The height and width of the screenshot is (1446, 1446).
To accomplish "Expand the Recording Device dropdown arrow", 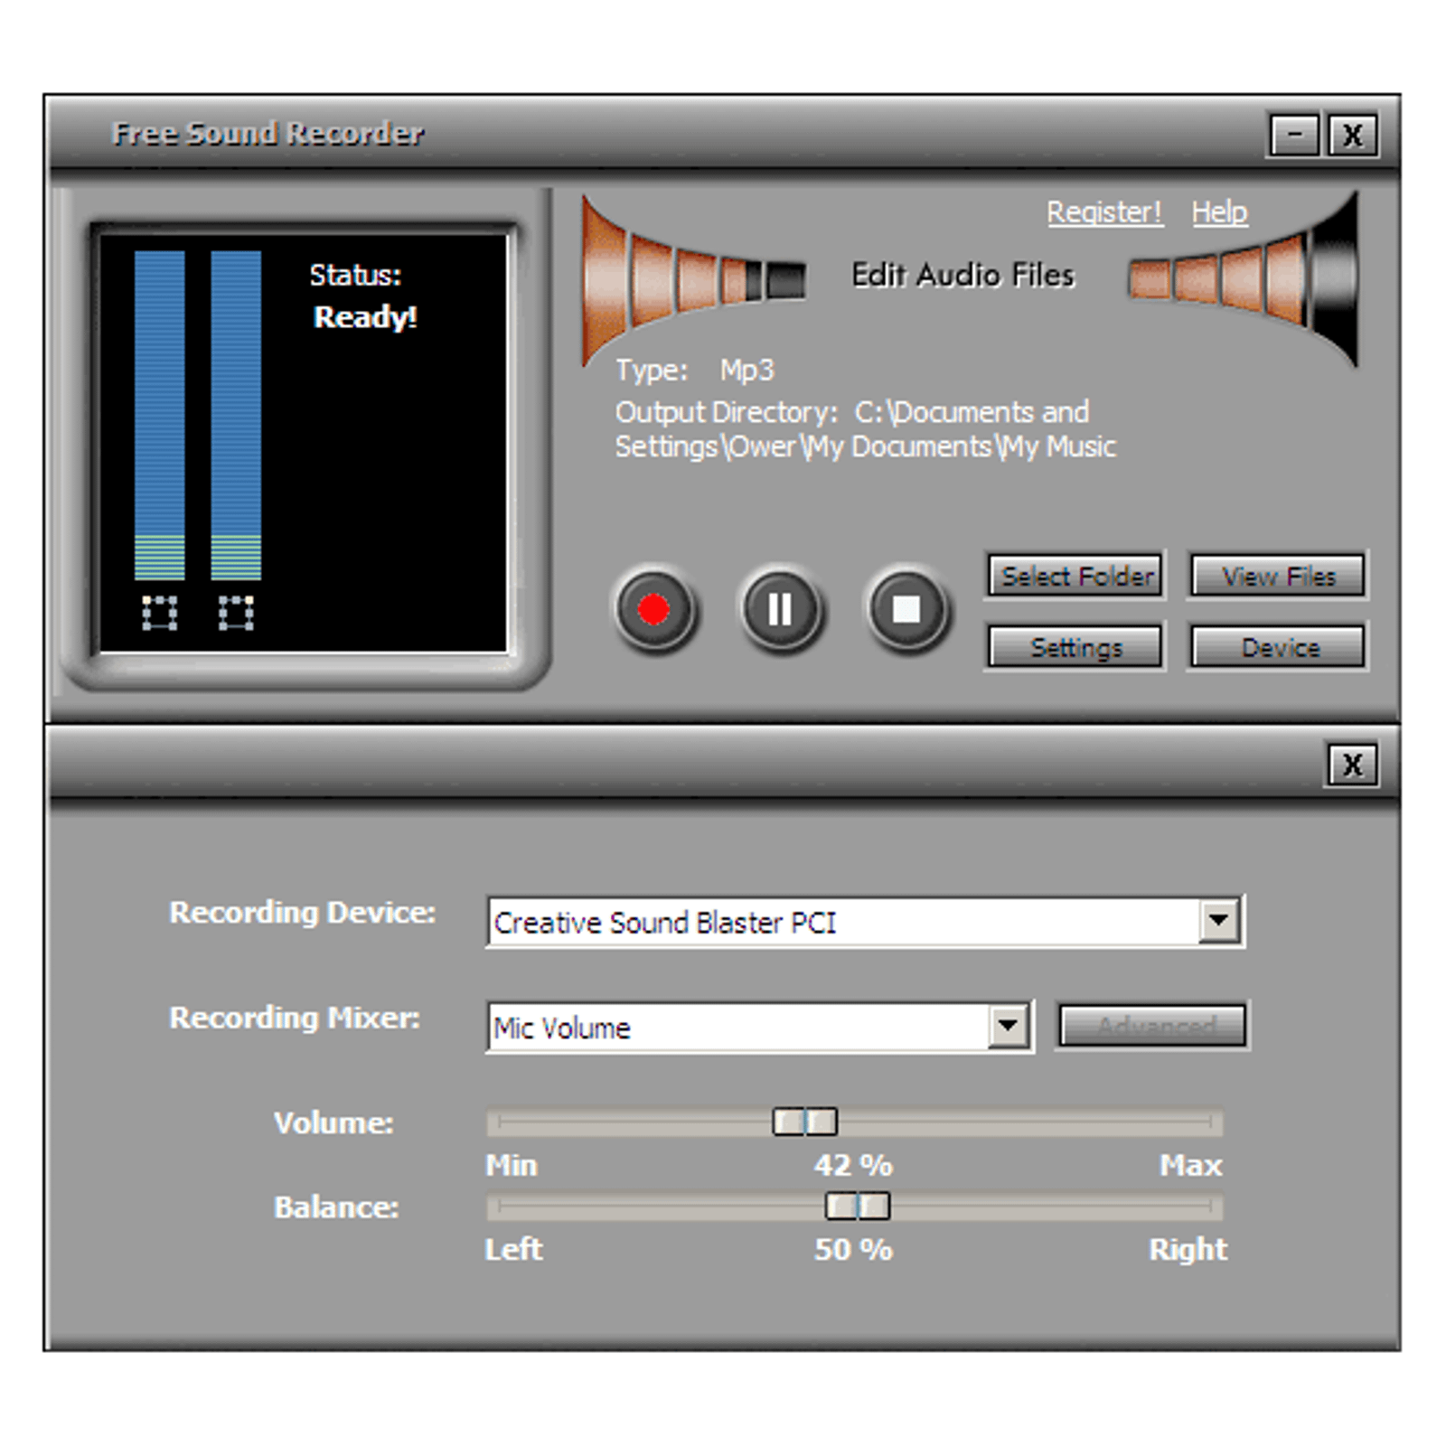I will coord(1218,922).
